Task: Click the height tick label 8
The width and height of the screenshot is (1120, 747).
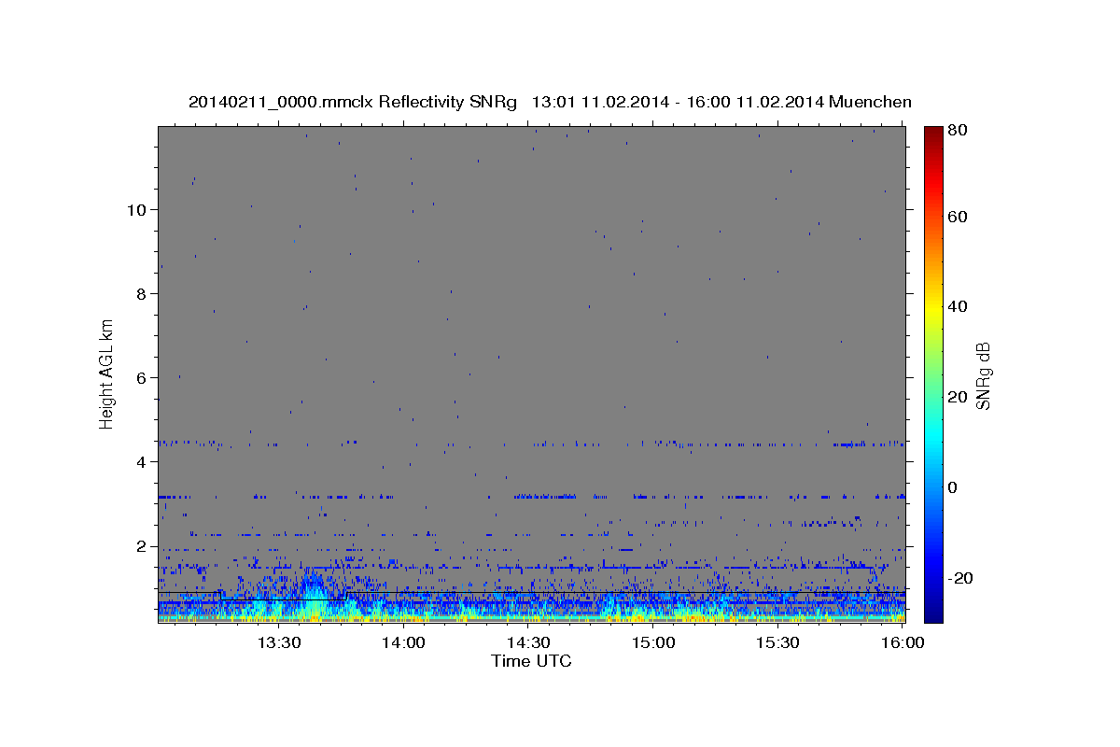Action: click(141, 293)
